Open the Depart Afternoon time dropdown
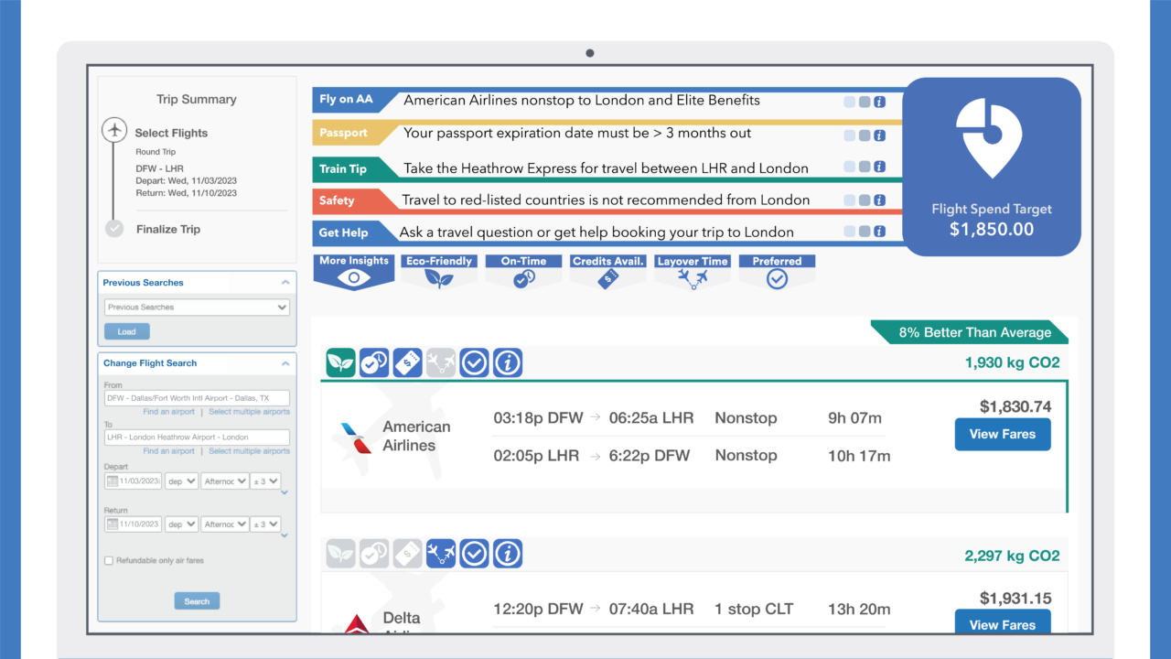 click(224, 481)
